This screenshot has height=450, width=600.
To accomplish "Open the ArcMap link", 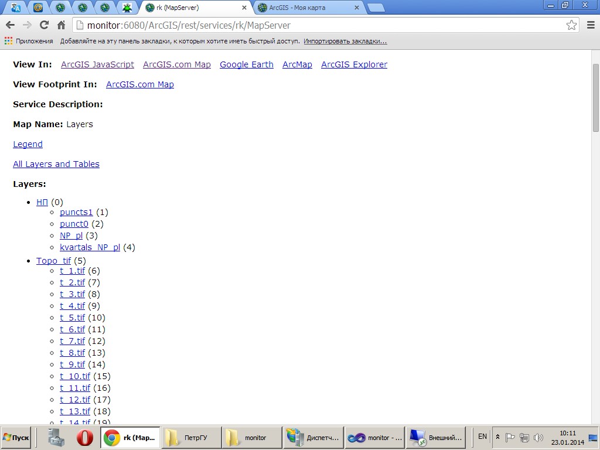I will click(297, 64).
